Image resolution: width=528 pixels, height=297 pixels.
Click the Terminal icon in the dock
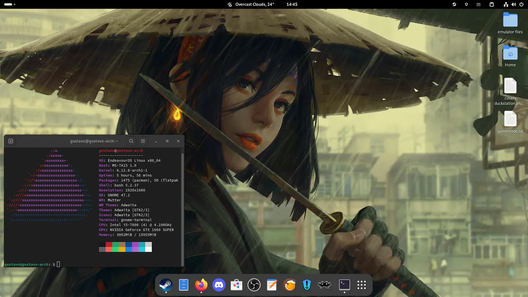pyautogui.click(x=344, y=285)
